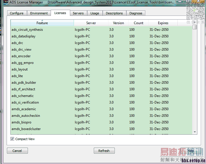
Task: Select the ads_pdk_builder feature
Action: pos(24,83)
